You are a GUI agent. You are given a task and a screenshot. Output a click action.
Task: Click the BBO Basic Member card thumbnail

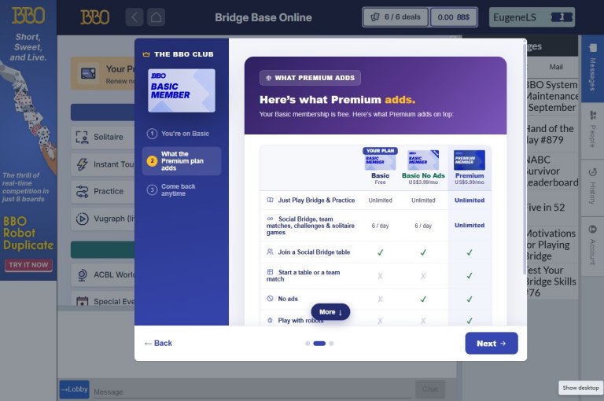[182, 90]
